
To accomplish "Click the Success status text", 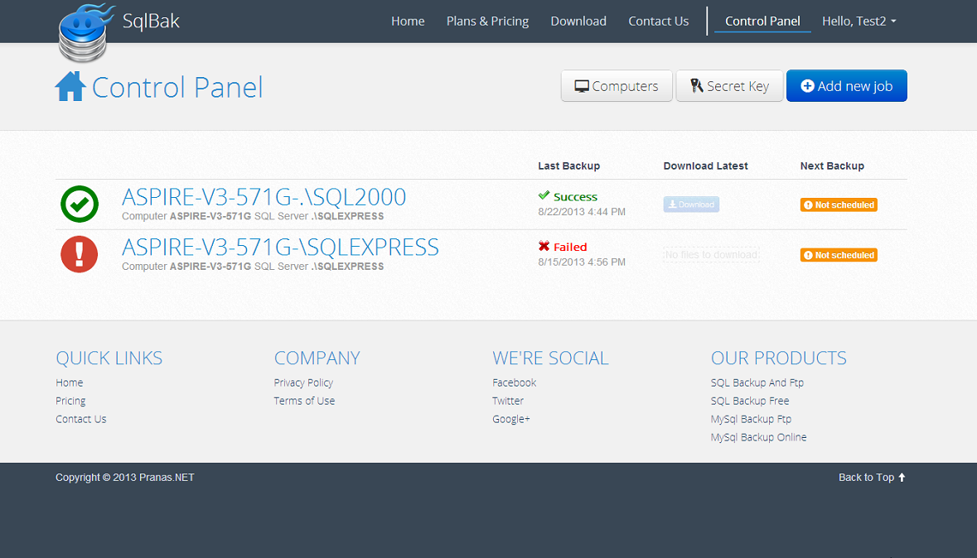I will (575, 197).
